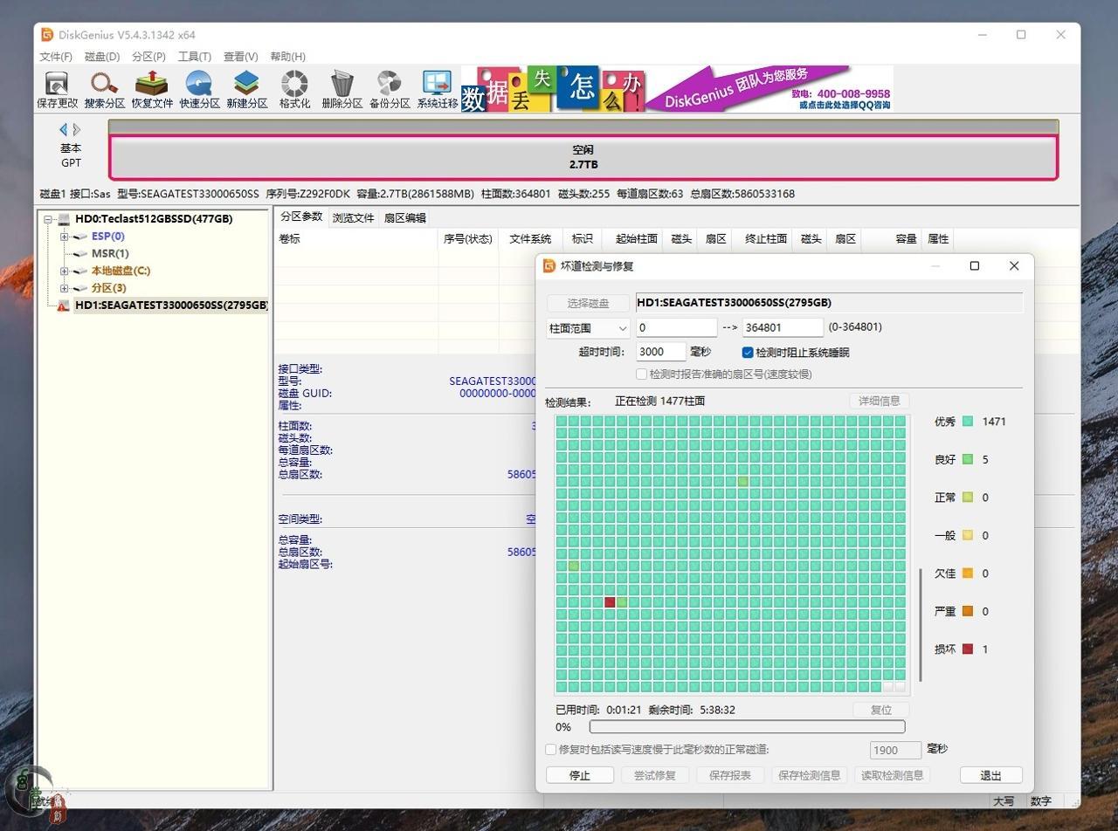Click the Save Changes (保存更改) toolbar icon
This screenshot has height=831, width=1118.
click(57, 85)
